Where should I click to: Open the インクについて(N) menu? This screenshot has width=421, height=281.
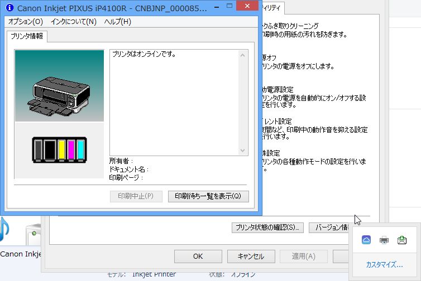point(74,21)
